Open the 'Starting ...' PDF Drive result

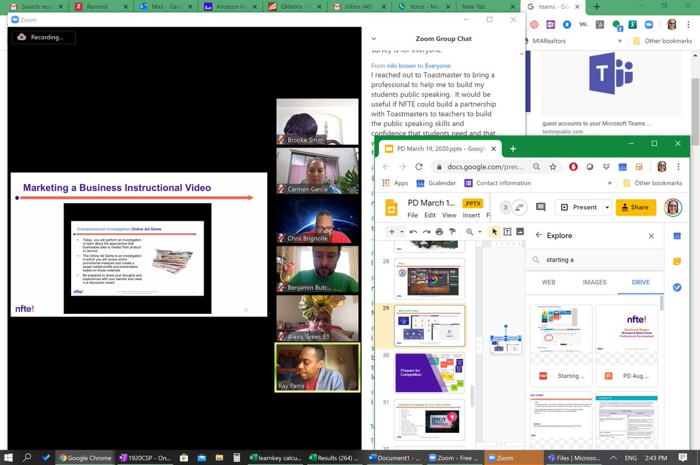[561, 345]
